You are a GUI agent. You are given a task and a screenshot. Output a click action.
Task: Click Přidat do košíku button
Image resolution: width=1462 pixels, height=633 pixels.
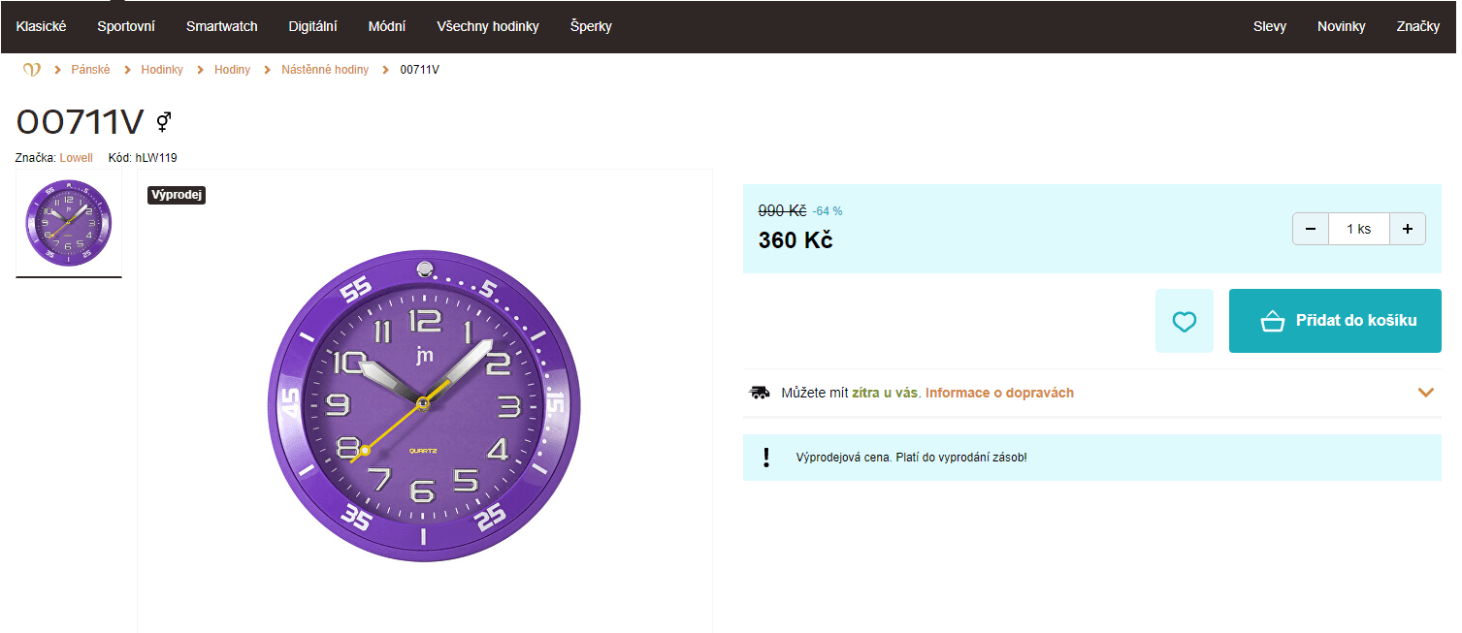[x=1335, y=321]
